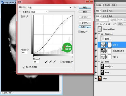Click the layer opacity 100% field
Image resolution: width=126 pixels, height=96 pixels.
pos(121,20)
